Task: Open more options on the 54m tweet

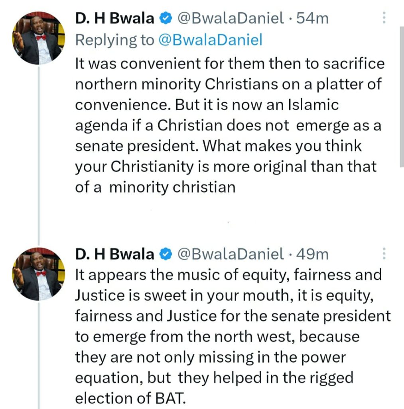Action: (384, 18)
